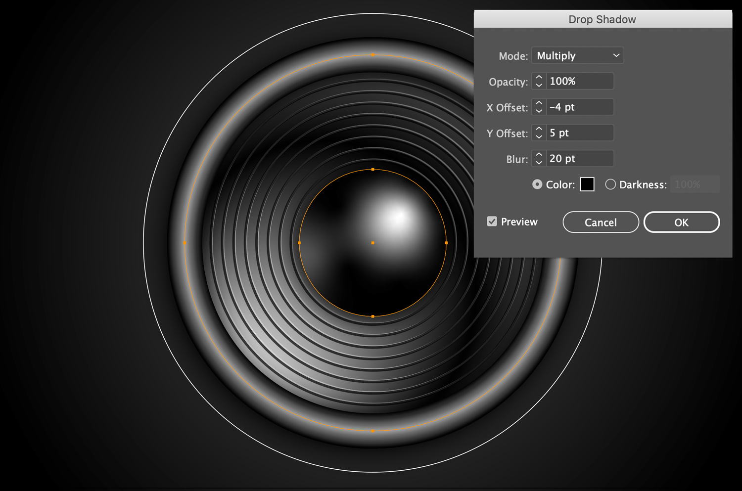The image size is (742, 491).
Task: Open the black shadow color swatch
Action: 587,184
